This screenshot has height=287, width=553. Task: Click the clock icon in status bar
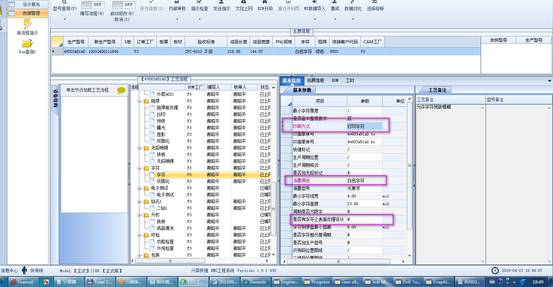pos(495,270)
